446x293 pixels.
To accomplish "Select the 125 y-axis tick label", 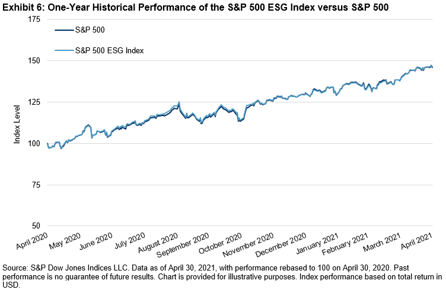I will pyautogui.click(x=34, y=102).
